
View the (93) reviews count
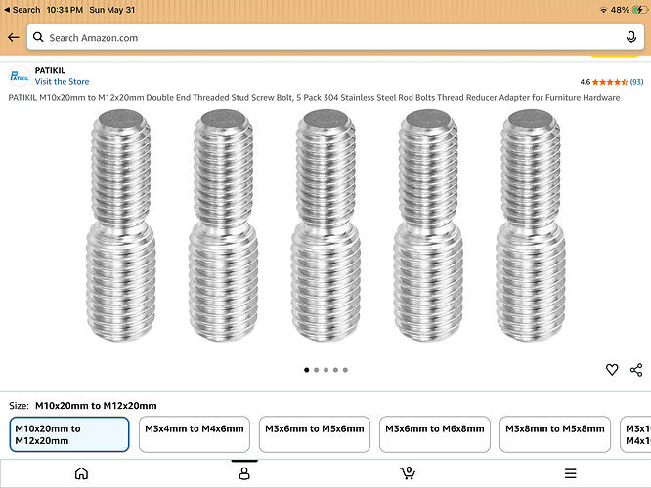pyautogui.click(x=636, y=82)
